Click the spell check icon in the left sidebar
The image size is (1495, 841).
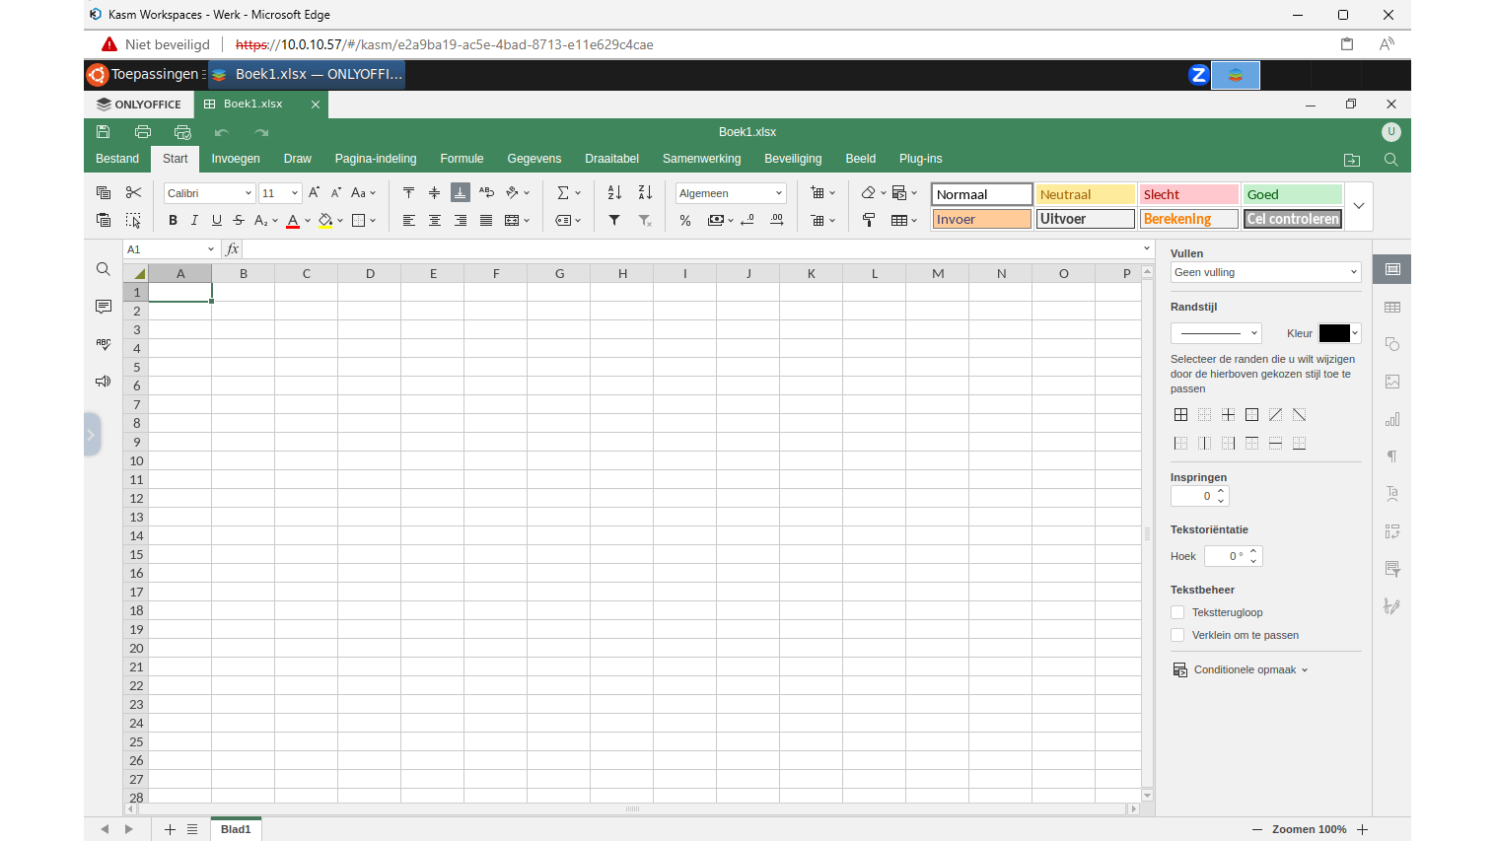tap(103, 343)
